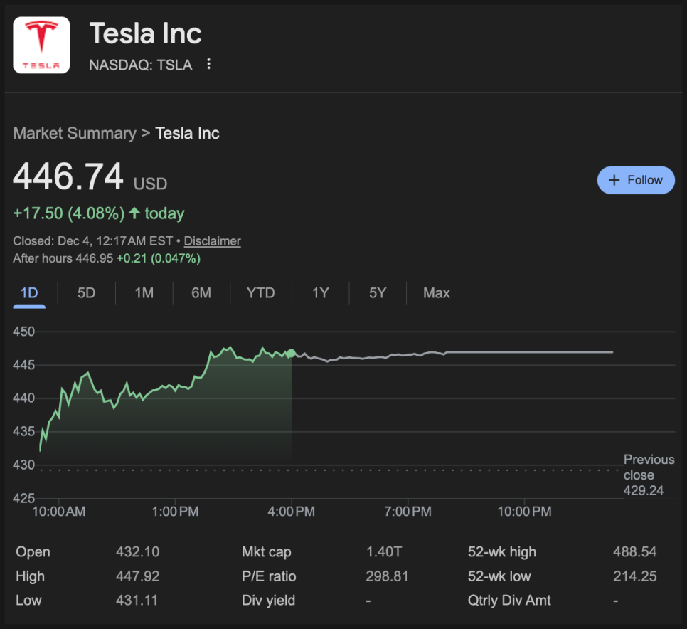
Task: Switch to the 5D chart range
Action: click(86, 293)
